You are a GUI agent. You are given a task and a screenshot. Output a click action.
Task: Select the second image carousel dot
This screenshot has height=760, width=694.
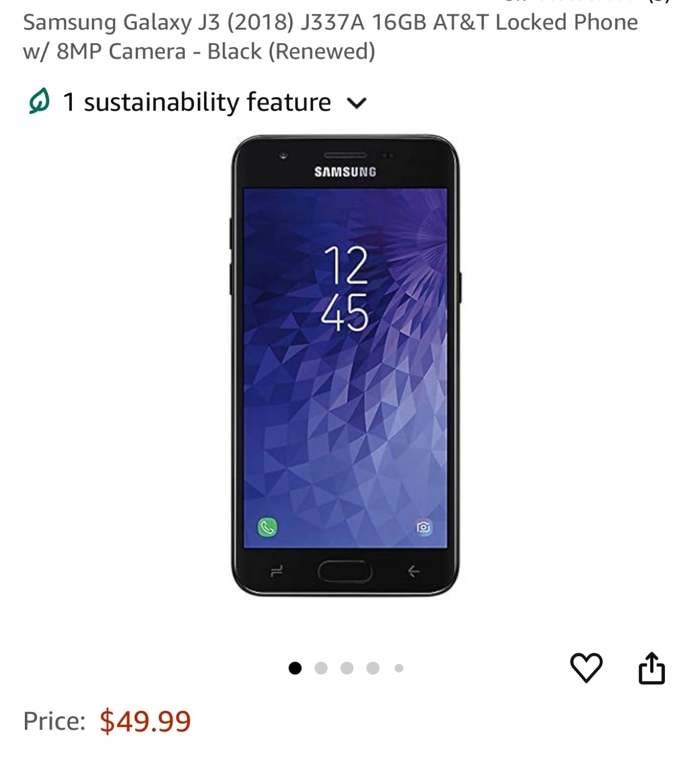coord(321,668)
